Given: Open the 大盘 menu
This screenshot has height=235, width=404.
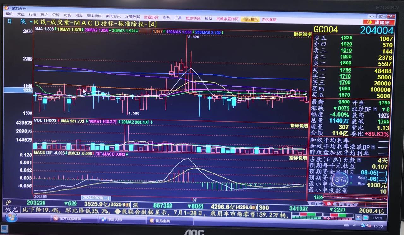Looking at the screenshot, I should (x=21, y=14).
